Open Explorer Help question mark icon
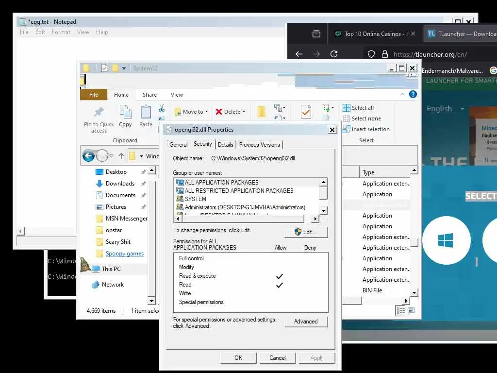 (x=413, y=94)
